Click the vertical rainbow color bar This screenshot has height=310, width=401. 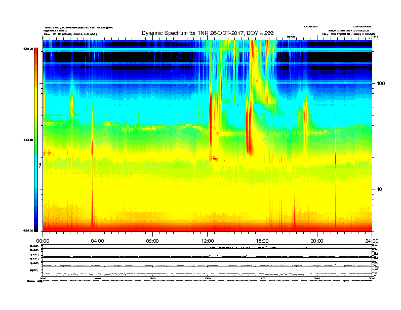click(36, 140)
